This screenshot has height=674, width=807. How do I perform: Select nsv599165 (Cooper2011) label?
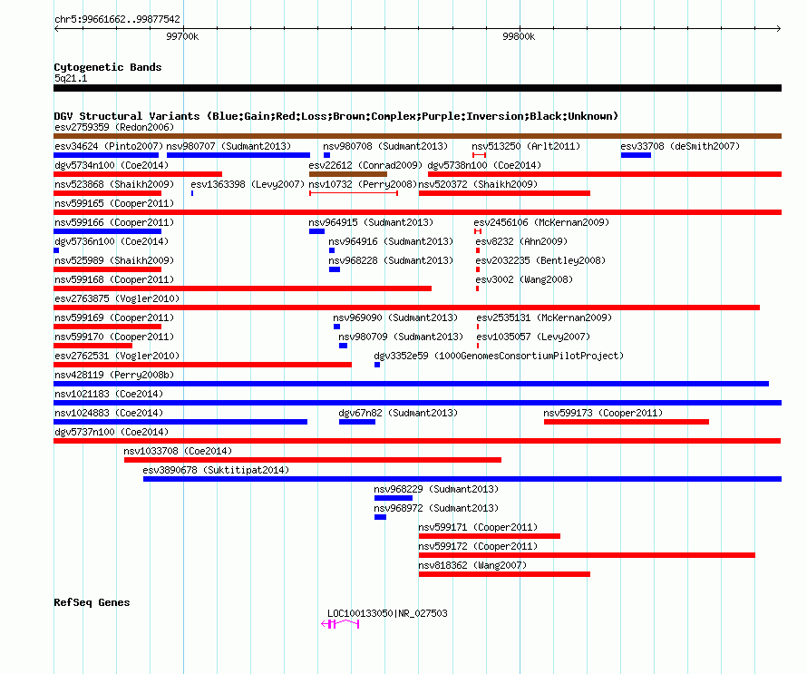pyautogui.click(x=114, y=203)
